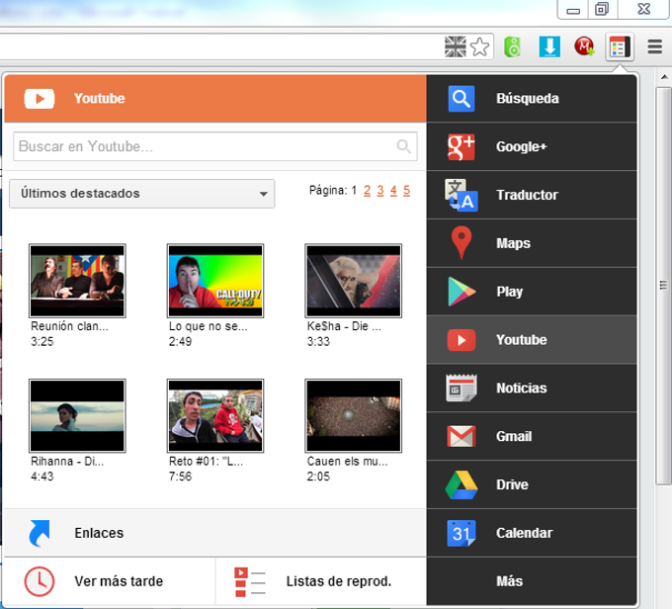Open the Enlaces section
The width and height of the screenshot is (672, 609).
coord(215,533)
